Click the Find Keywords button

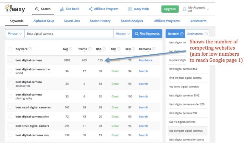[147, 34]
